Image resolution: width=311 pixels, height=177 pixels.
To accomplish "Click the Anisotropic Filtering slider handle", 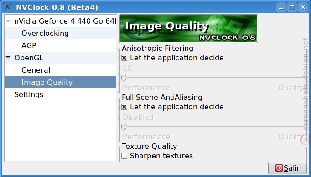I will pos(124,78).
